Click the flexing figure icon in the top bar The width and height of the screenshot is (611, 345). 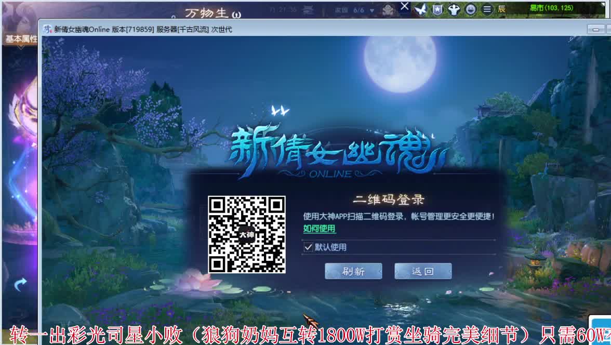[x=454, y=9]
